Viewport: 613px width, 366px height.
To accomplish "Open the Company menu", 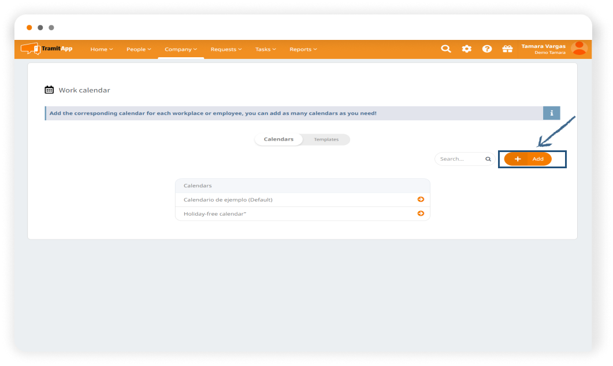I will [x=181, y=50].
